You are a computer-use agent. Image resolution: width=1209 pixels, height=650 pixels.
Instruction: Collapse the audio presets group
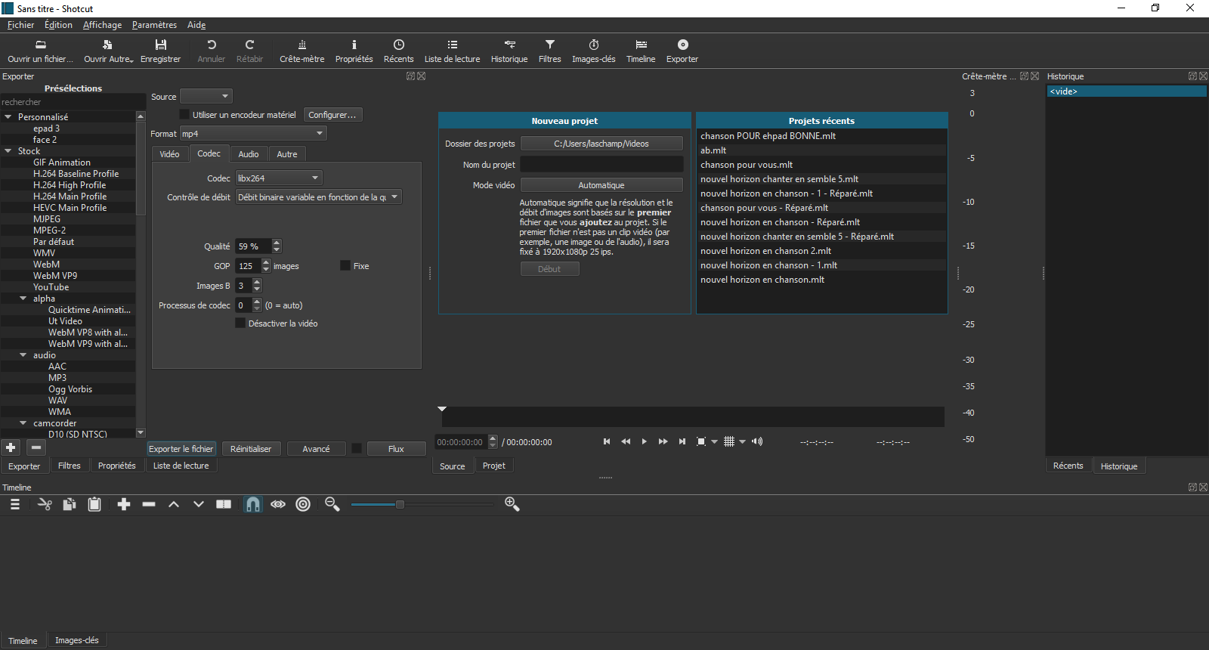coord(23,355)
